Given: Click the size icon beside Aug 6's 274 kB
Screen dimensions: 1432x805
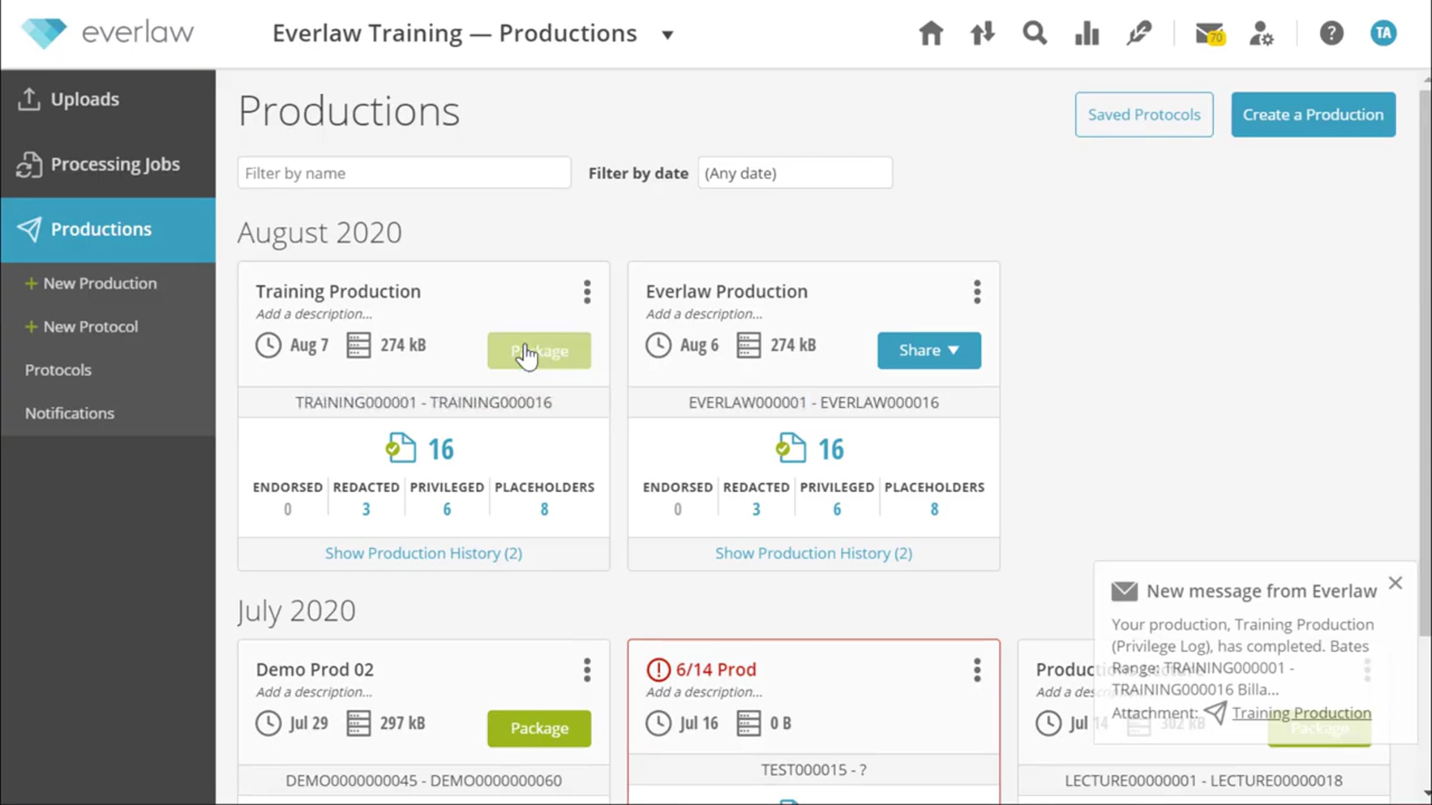Looking at the screenshot, I should [x=748, y=345].
